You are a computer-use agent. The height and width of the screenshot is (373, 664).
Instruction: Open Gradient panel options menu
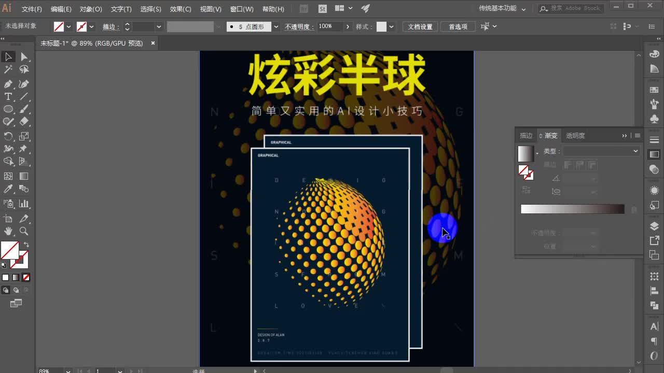638,136
